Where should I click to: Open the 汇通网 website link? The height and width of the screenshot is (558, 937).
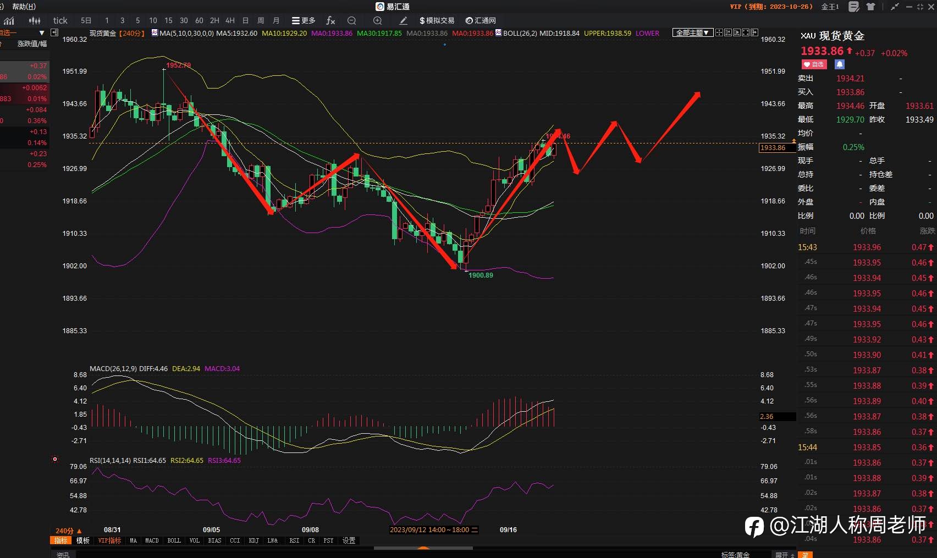pyautogui.click(x=481, y=20)
